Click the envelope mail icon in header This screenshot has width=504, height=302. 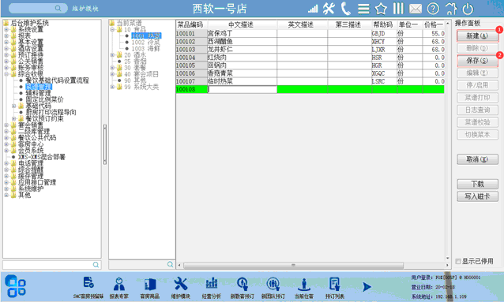tap(416, 9)
